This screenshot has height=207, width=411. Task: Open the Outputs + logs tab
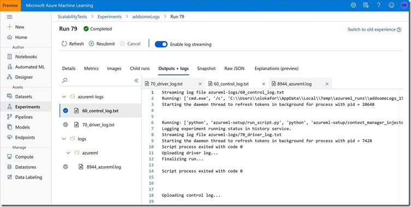point(173,68)
